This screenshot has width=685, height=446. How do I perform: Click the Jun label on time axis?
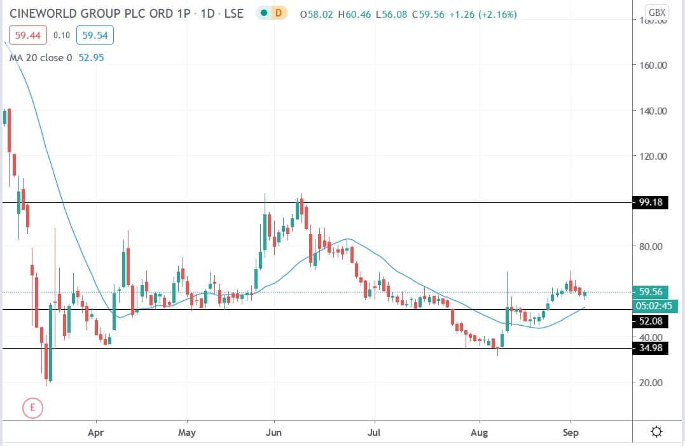pos(273,433)
